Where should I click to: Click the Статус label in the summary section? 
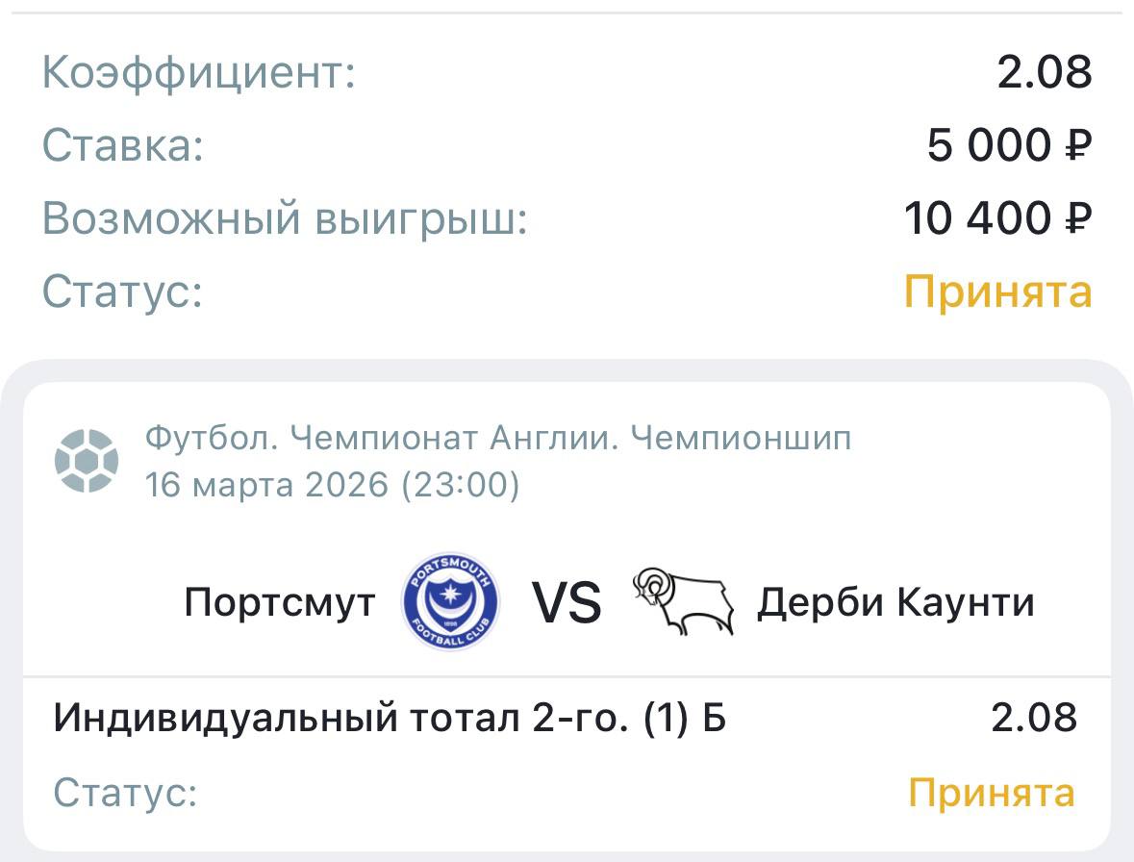(x=123, y=292)
